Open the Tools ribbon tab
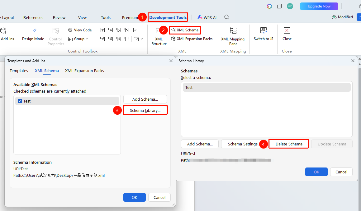This screenshot has width=361, height=211. click(106, 17)
